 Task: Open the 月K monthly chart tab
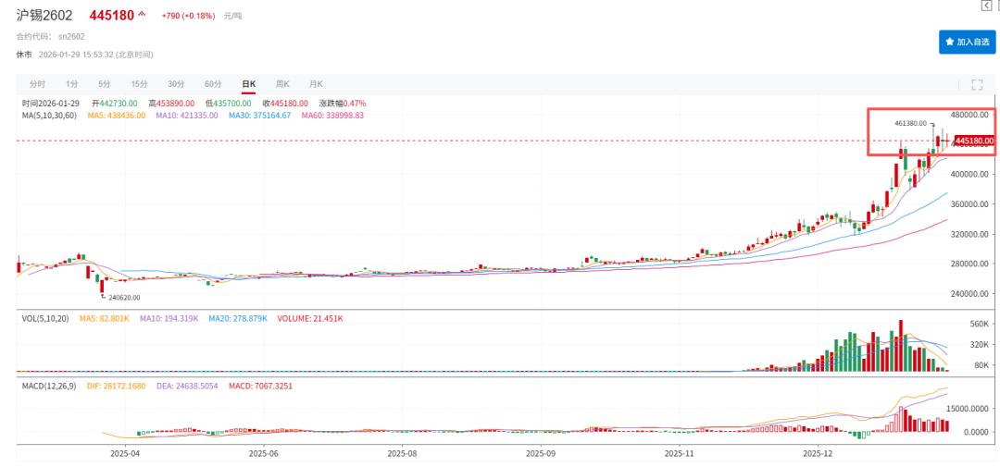tap(317, 84)
